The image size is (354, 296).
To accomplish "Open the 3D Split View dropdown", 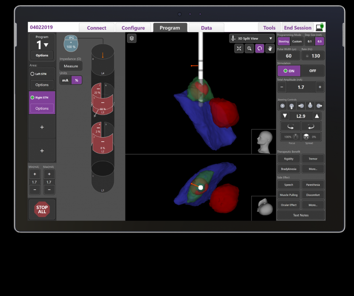I will tap(252, 38).
